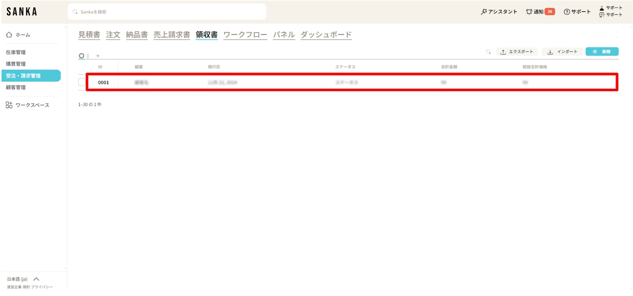Open the user profile avatar icon
This screenshot has width=633, height=296.
[602, 8]
